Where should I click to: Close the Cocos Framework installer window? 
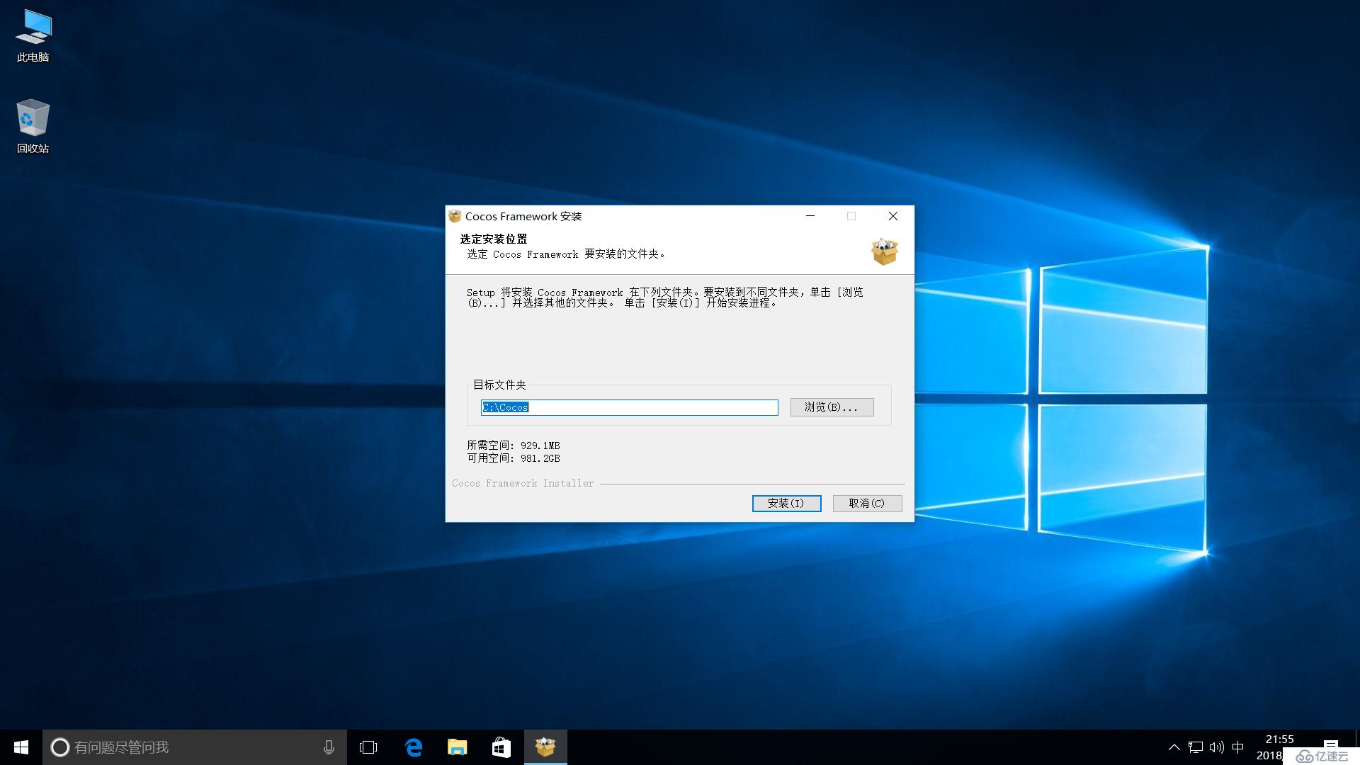pos(893,216)
